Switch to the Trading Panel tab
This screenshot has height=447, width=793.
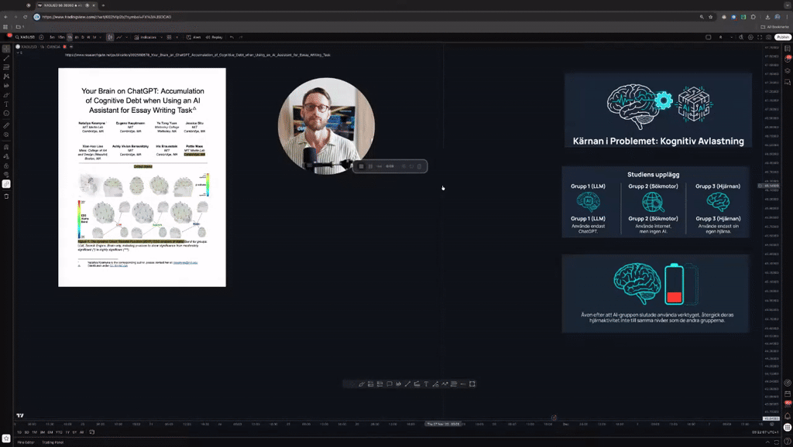(53, 442)
